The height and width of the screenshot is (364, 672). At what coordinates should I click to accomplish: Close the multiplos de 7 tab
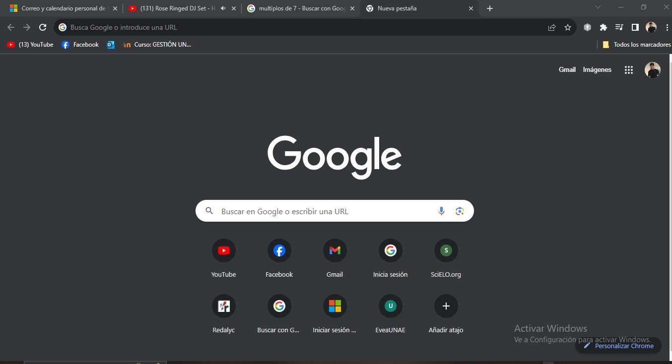click(x=352, y=8)
